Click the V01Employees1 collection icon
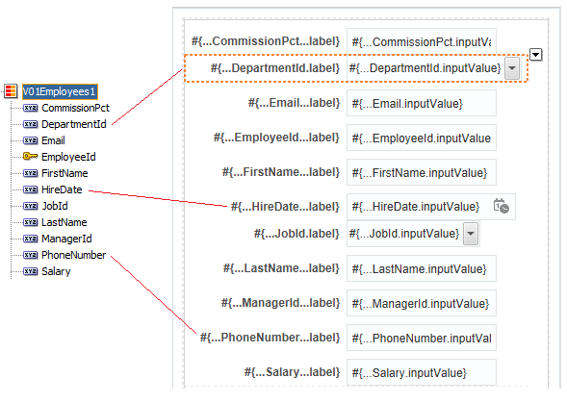567x403 pixels. tap(11, 91)
